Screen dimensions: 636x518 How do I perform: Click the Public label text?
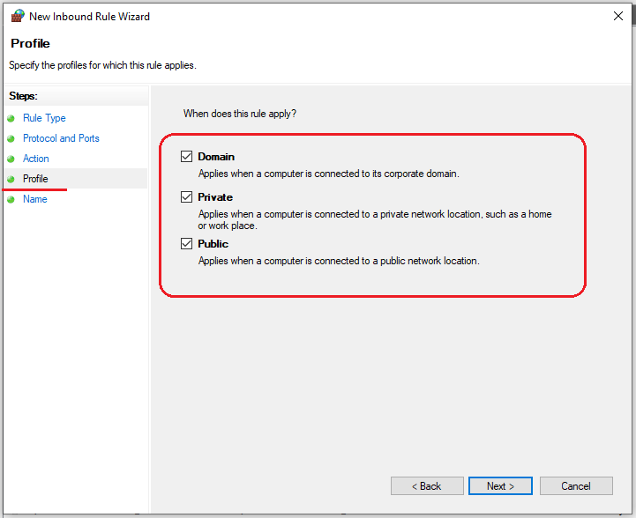pyautogui.click(x=213, y=244)
